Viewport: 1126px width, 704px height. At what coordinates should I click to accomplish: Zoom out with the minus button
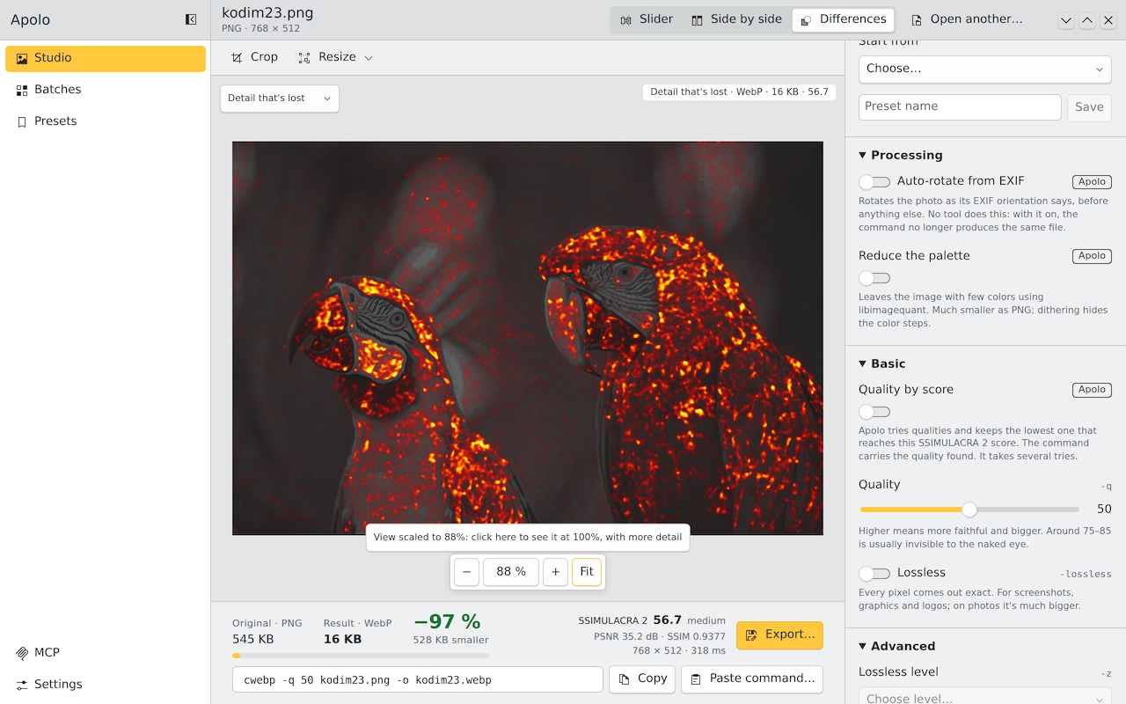[467, 572]
